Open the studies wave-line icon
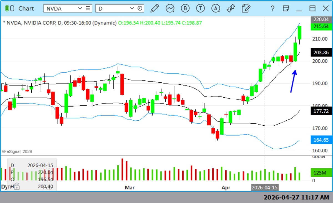Image resolution: width=333 pixels, height=203 pixels. (170, 8)
